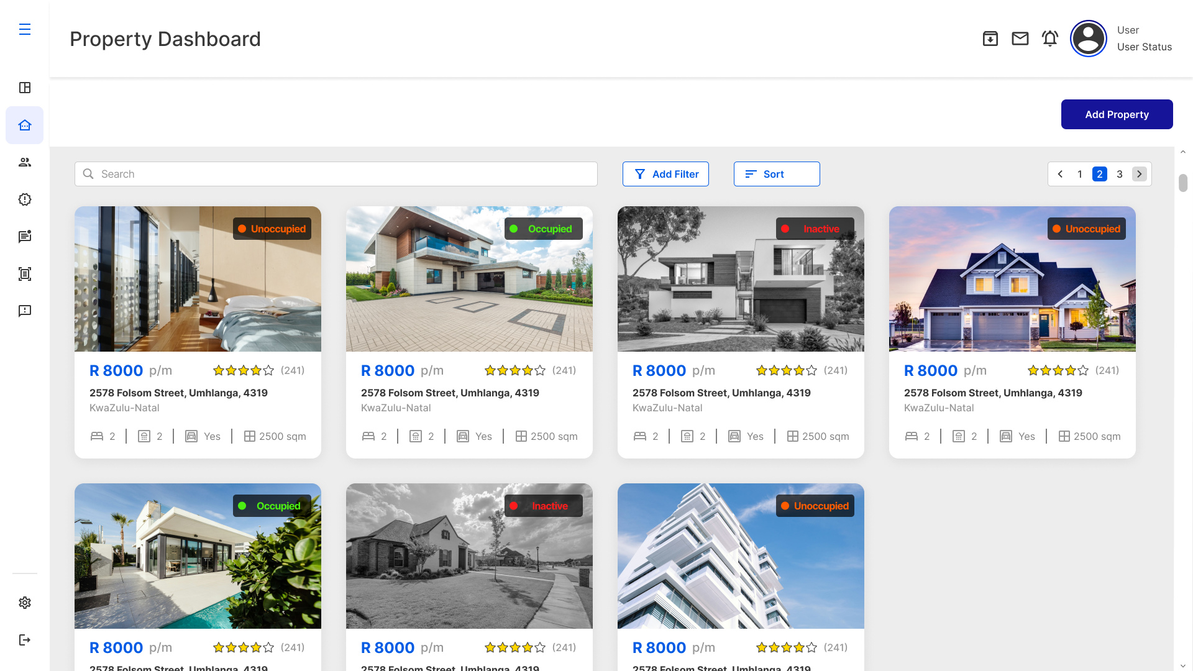Click the badge alert icon in the sidebar
The height and width of the screenshot is (671, 1193).
pos(25,199)
